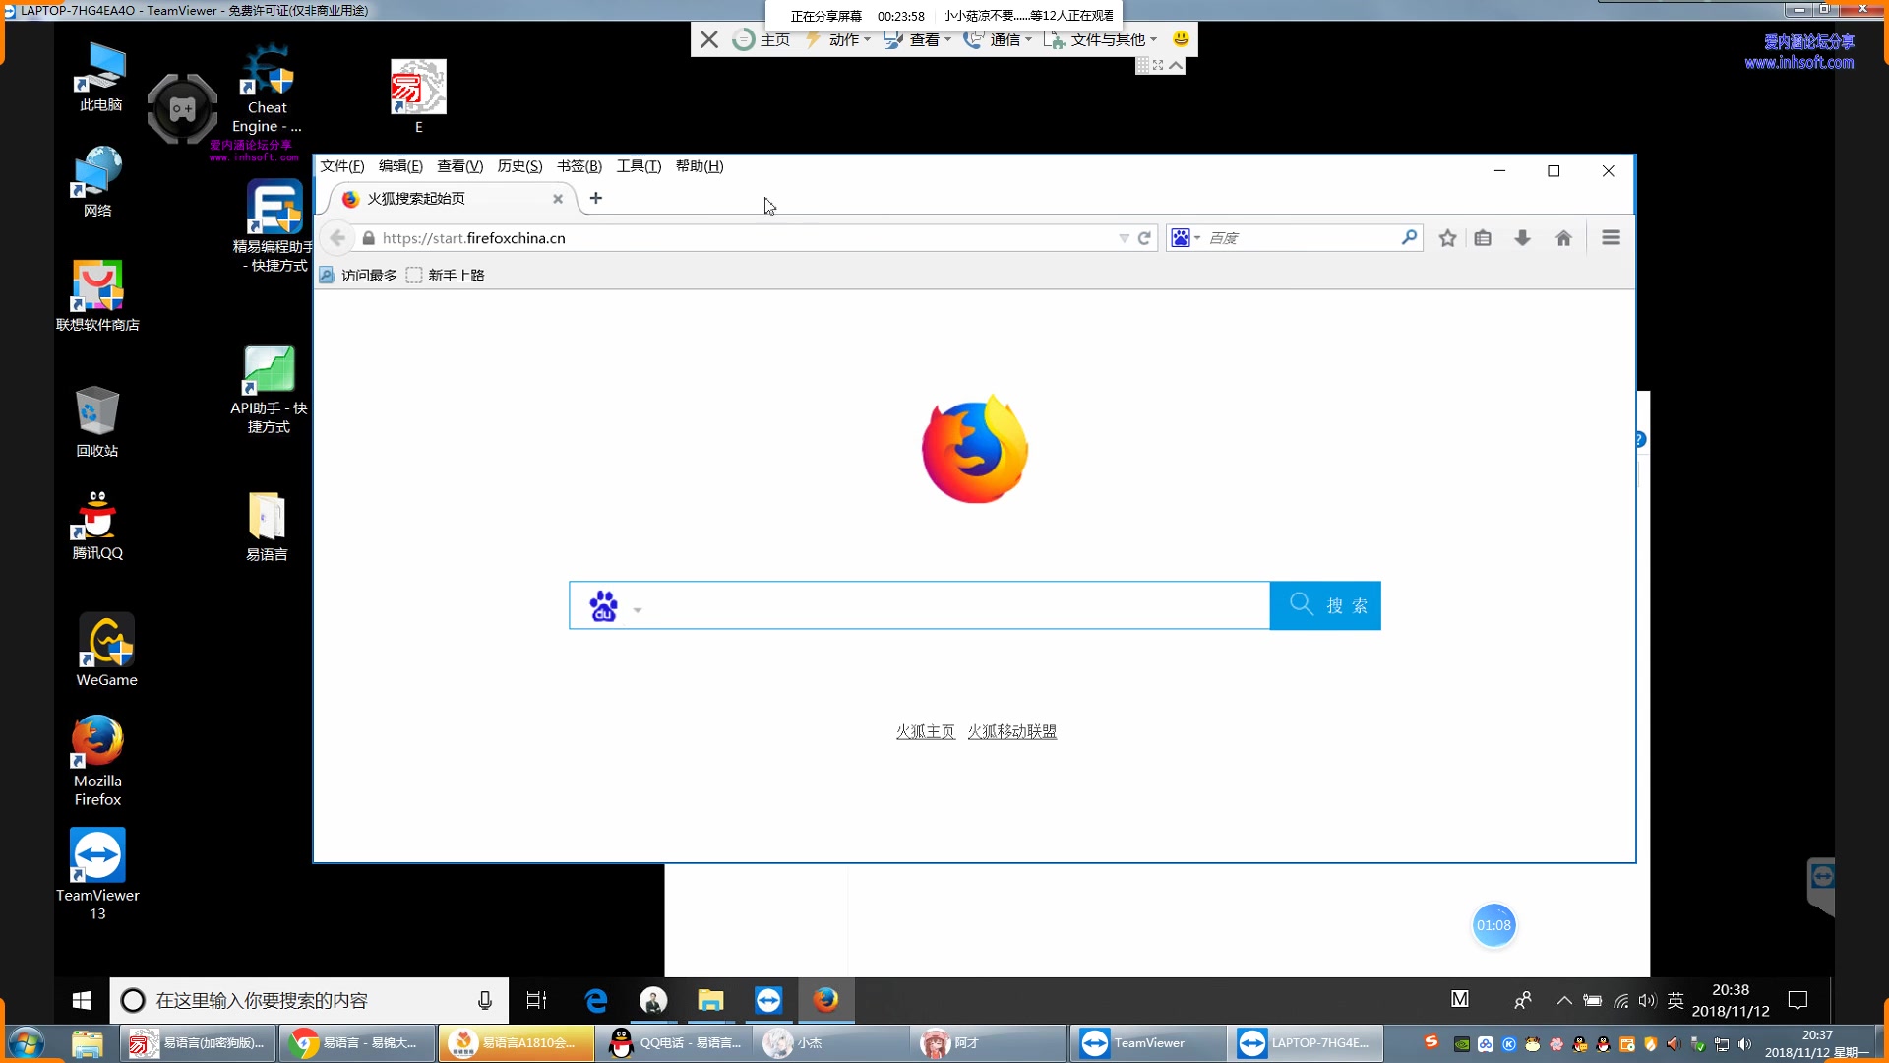The height and width of the screenshot is (1063, 1889).
Task: Click Firefox back navigation arrow
Action: point(337,238)
